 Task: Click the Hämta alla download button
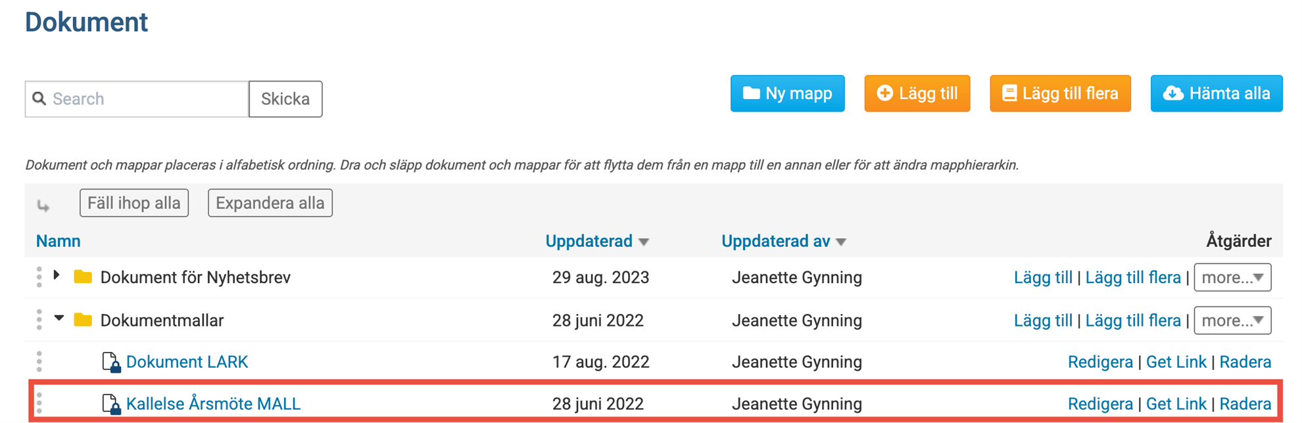(1216, 93)
